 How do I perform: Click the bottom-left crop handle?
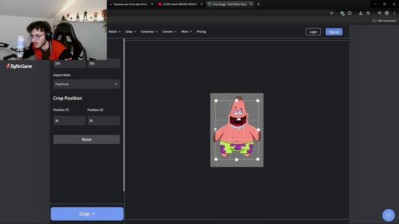pos(216,159)
